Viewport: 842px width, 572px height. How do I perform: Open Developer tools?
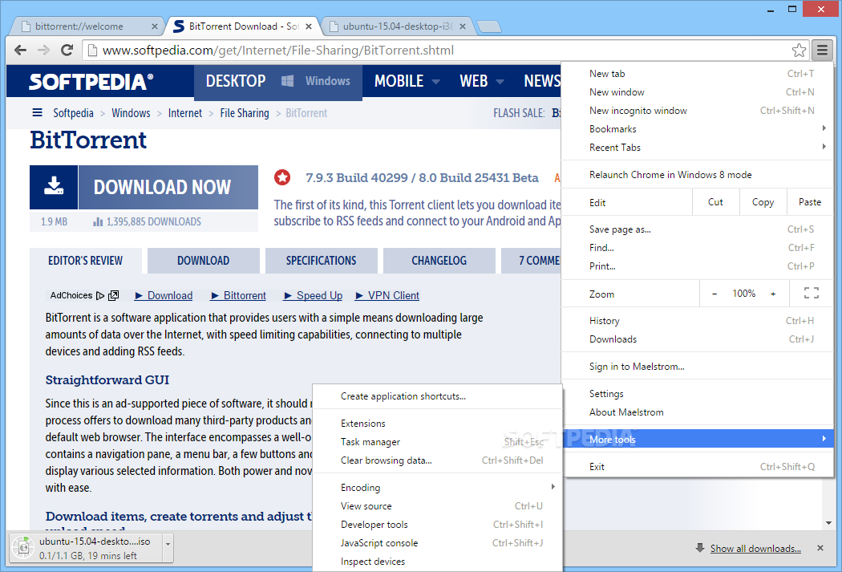(x=438, y=524)
